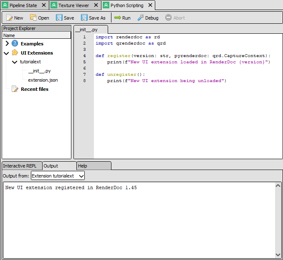Click the Python Scripting tab icon

click(x=106, y=5)
